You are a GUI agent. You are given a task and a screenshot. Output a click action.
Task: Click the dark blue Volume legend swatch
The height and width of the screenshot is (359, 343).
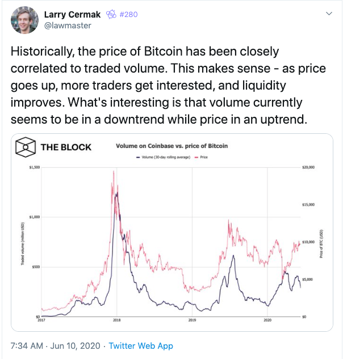pos(138,157)
